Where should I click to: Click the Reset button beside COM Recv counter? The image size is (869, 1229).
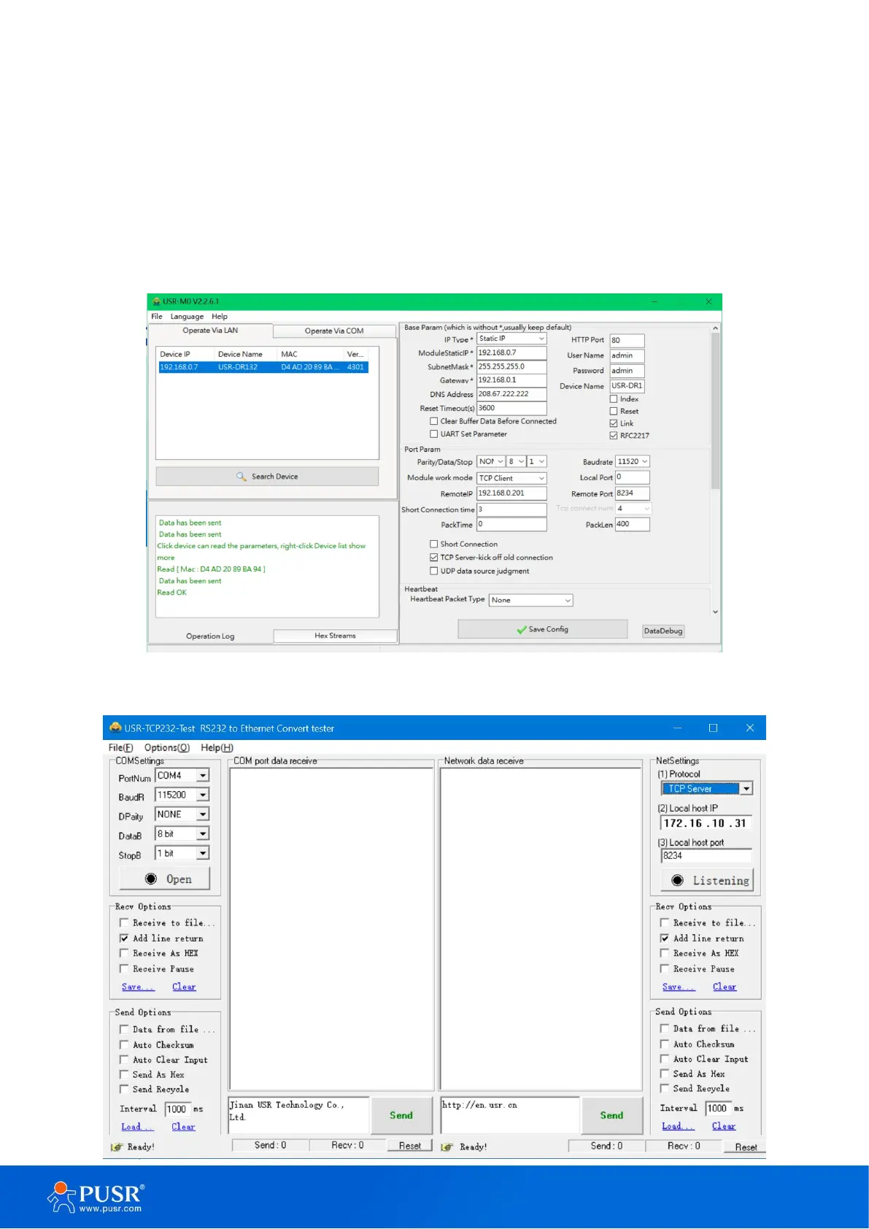point(410,1146)
